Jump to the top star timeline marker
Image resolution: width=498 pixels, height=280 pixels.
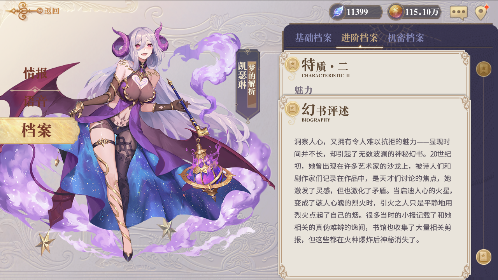click(x=484, y=69)
